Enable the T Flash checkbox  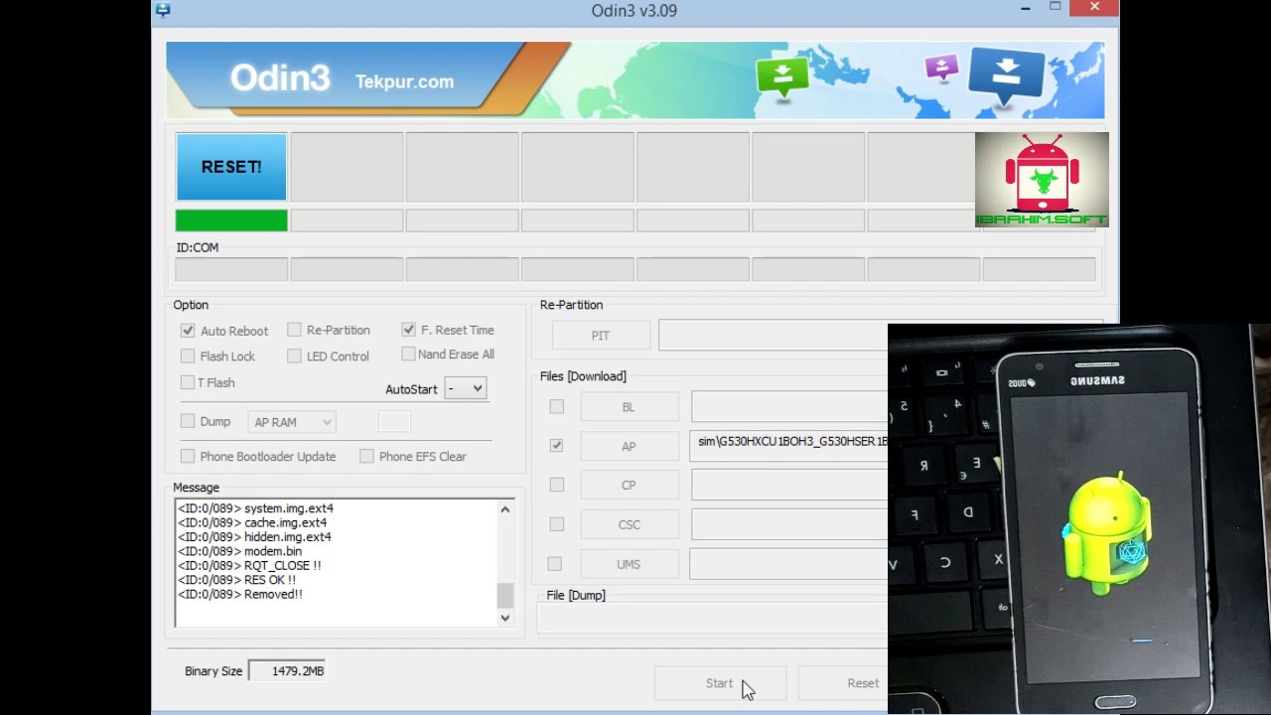[188, 382]
